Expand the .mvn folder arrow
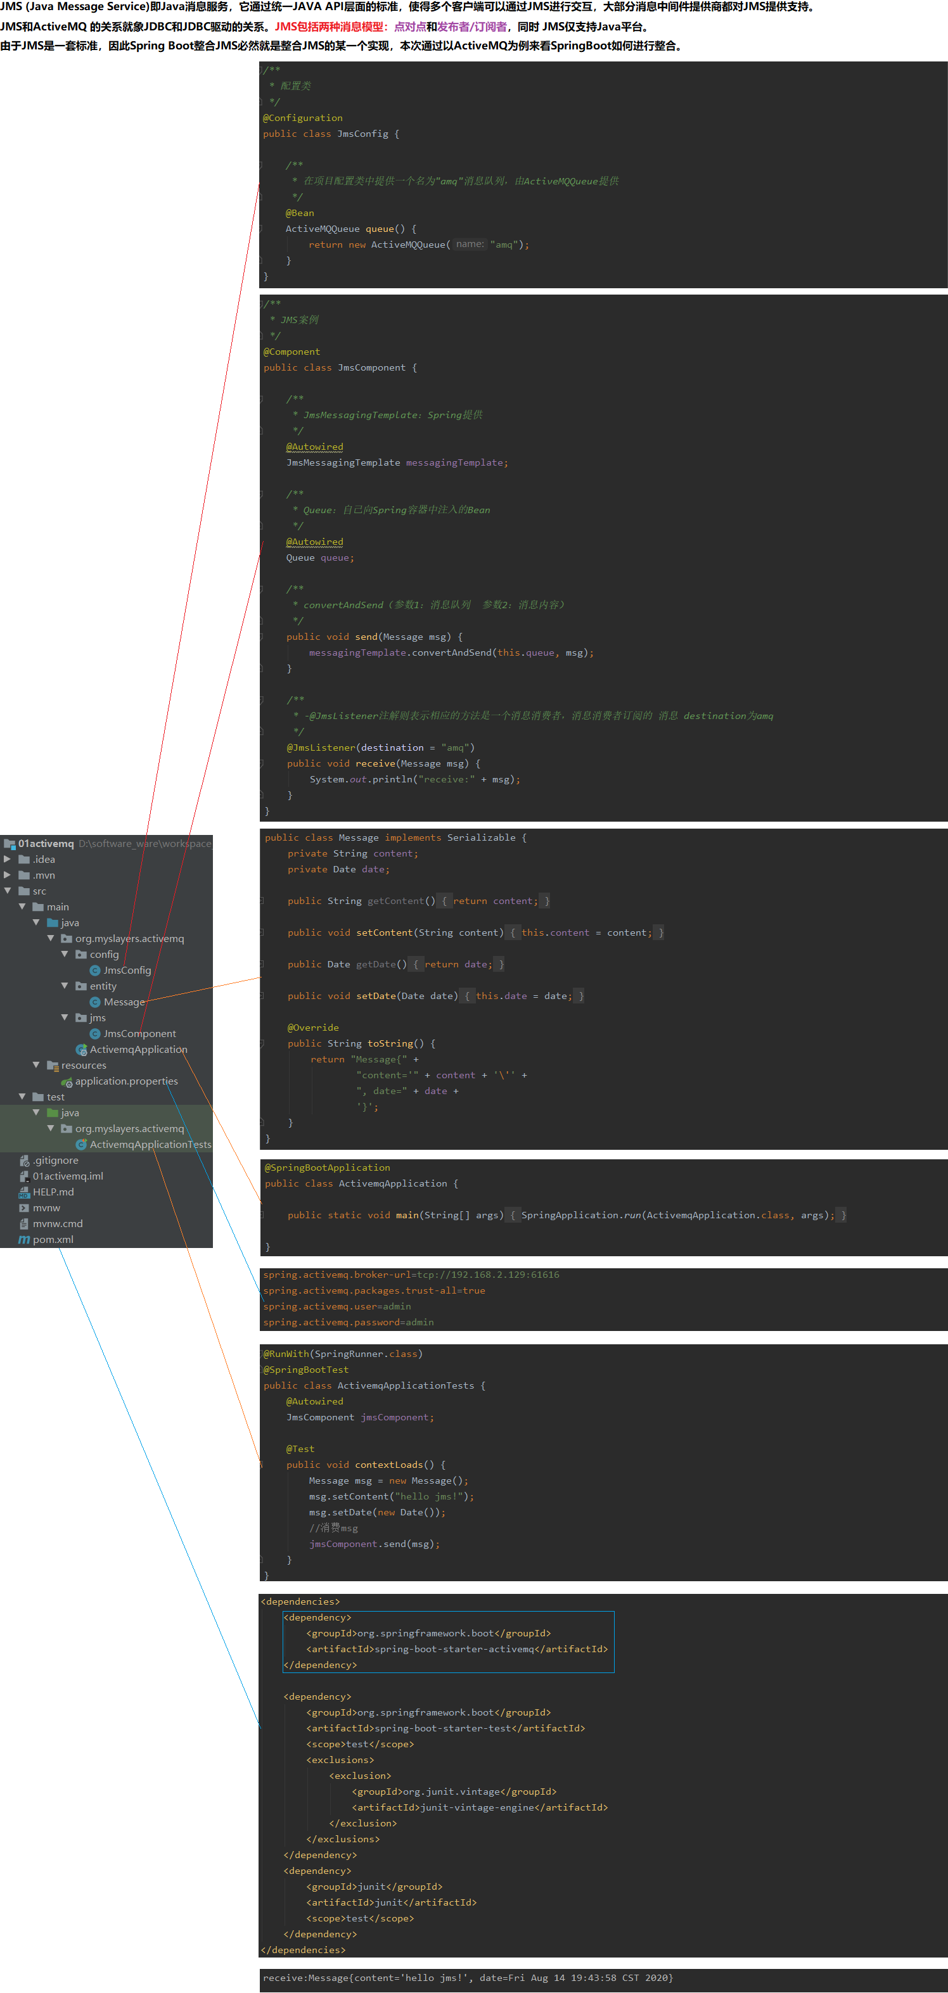Viewport: 948px width, 1993px height. (x=8, y=875)
